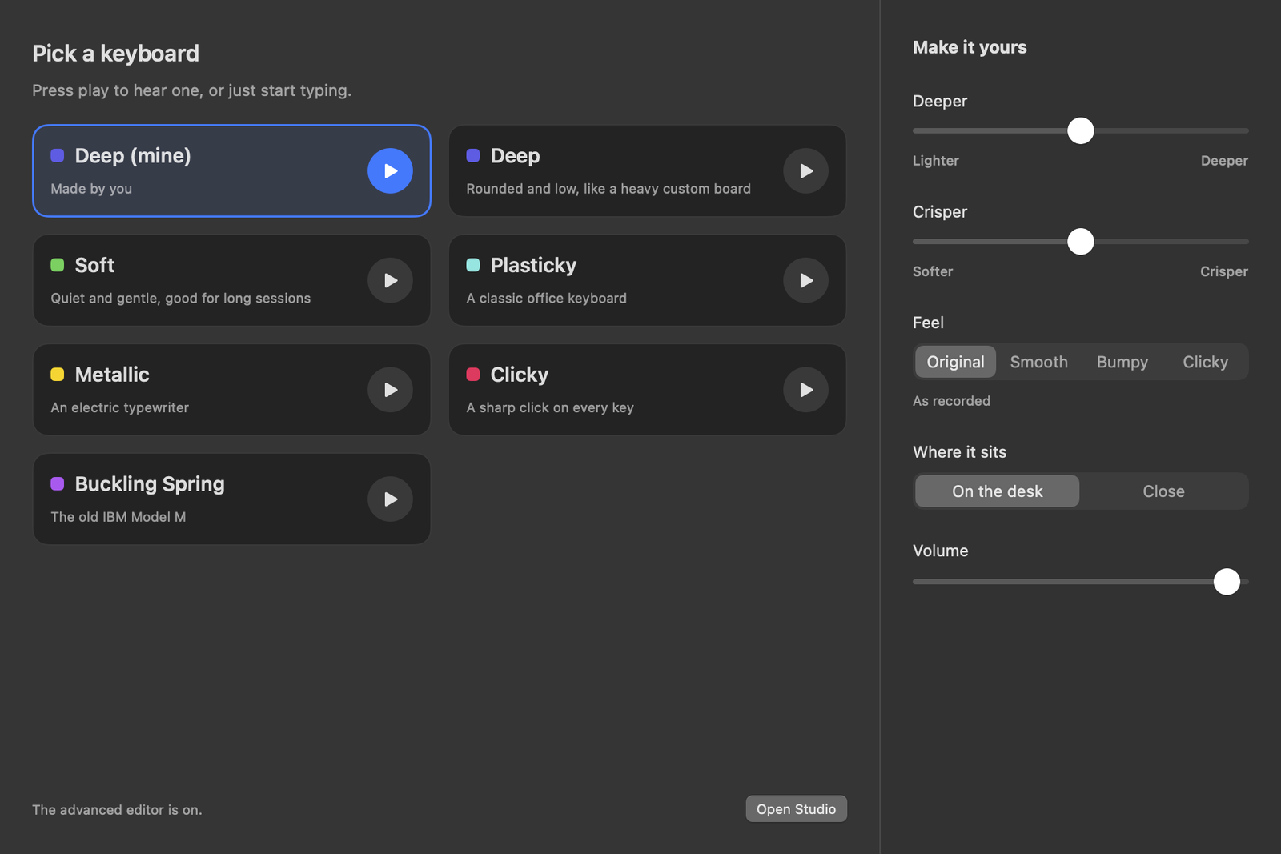The width and height of the screenshot is (1281, 854).
Task: Click the yellow square next to Metallic
Action: tap(58, 375)
